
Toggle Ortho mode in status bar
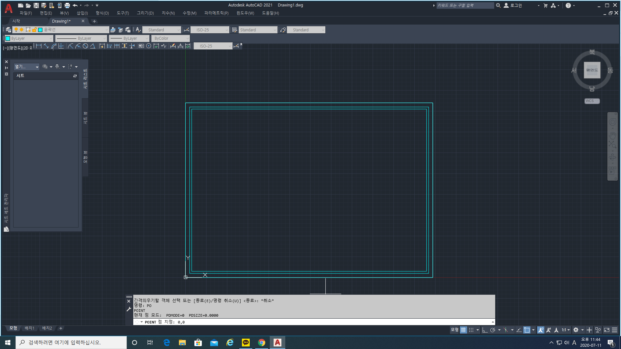pyautogui.click(x=485, y=330)
